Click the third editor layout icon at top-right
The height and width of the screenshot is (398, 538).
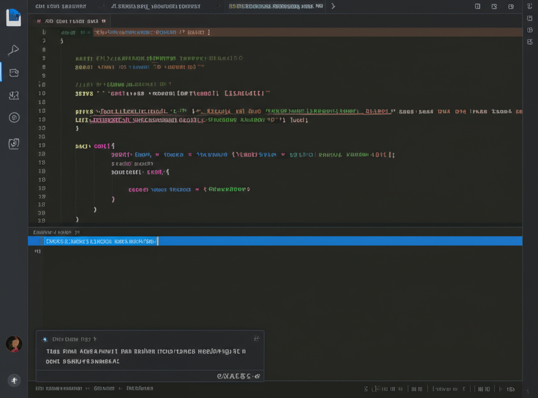[x=511, y=6]
